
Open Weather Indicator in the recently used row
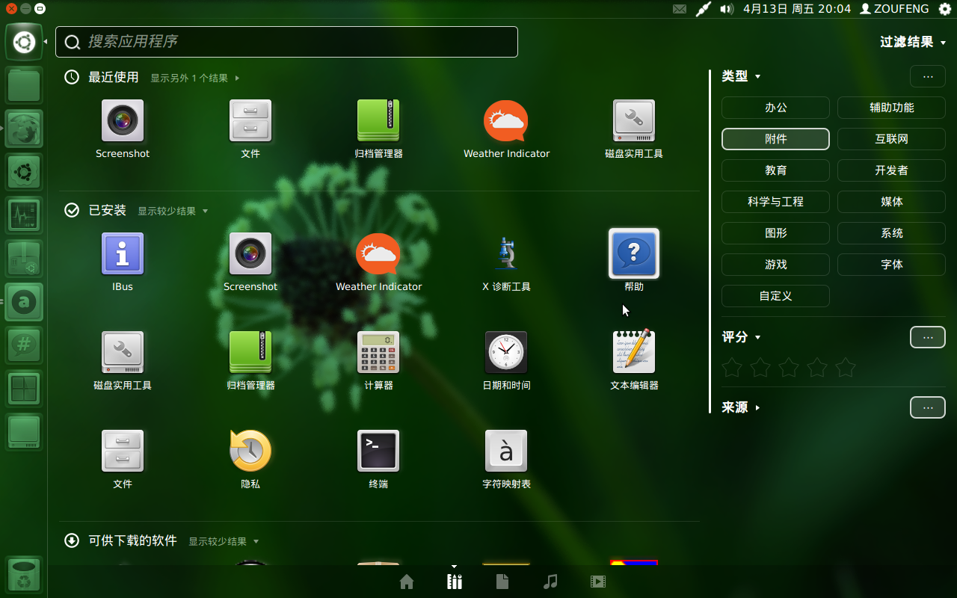506,129
